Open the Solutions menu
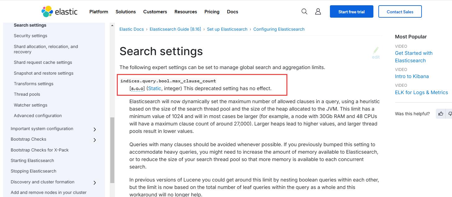The width and height of the screenshot is (452, 197). coord(126,11)
